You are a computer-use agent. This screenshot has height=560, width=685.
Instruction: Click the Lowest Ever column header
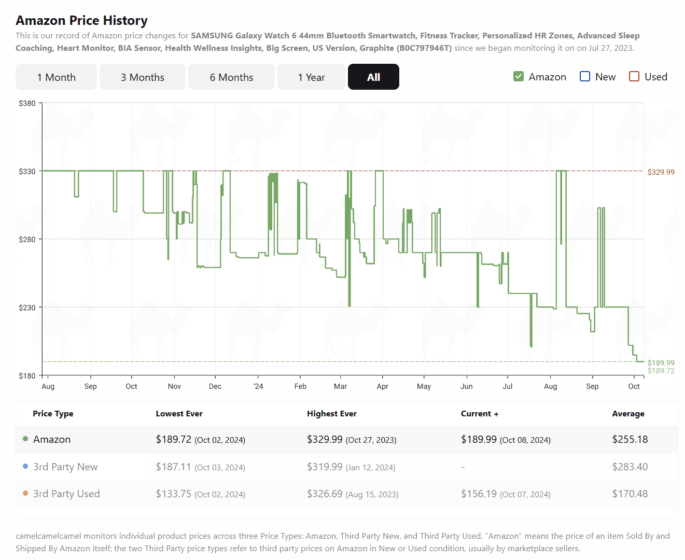tap(179, 414)
